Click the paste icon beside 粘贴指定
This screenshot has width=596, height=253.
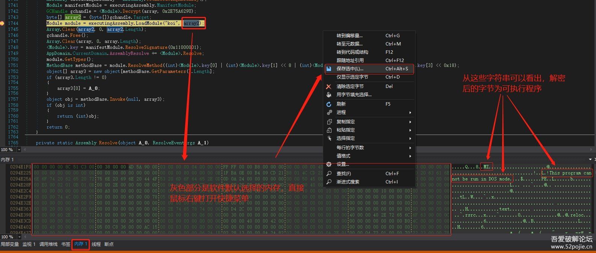(x=329, y=130)
